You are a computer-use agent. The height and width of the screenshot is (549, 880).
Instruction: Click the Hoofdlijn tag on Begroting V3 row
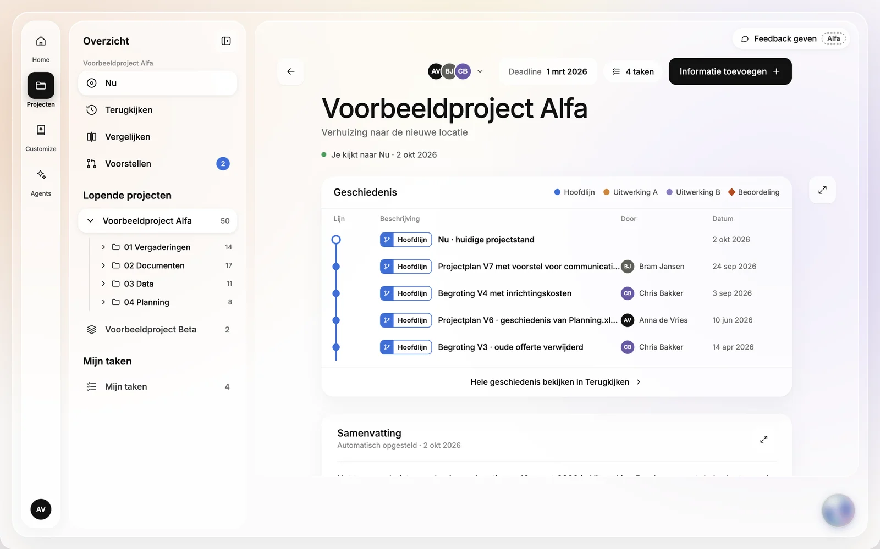406,347
